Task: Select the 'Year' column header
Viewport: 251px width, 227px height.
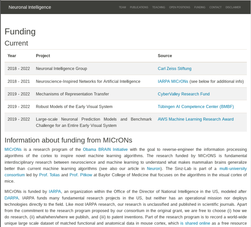Action: [x=12, y=56]
